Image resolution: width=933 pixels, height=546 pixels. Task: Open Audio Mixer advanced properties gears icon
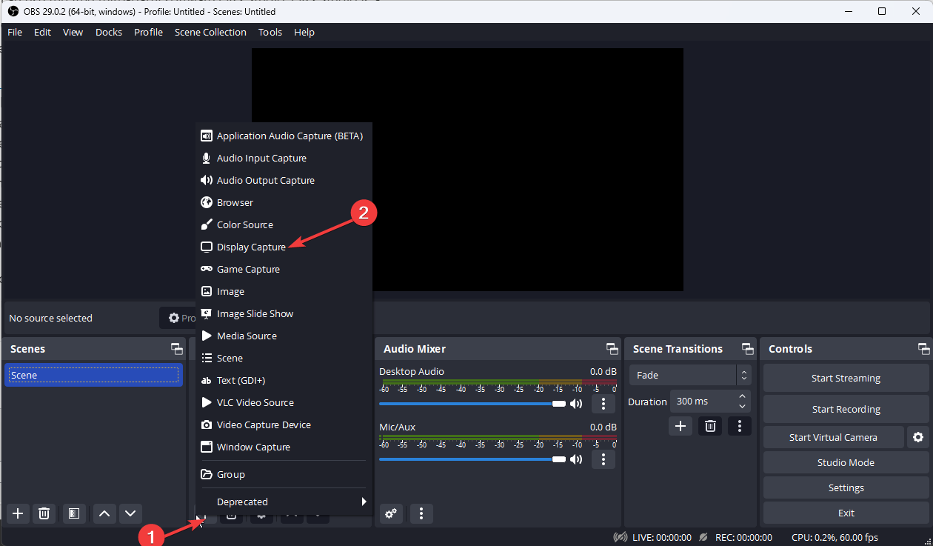click(x=391, y=513)
